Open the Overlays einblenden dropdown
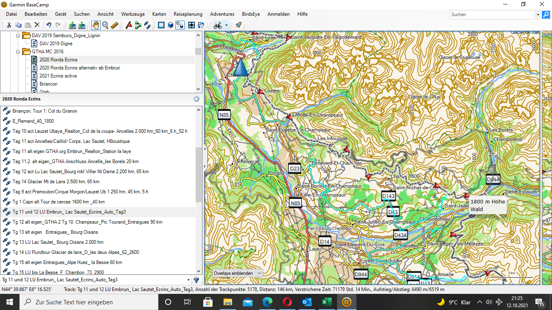552x310 pixels. tap(238, 273)
